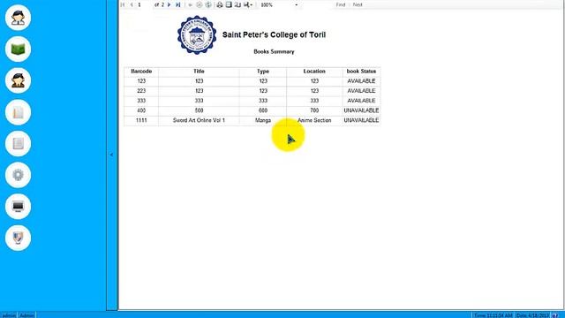Open the gray report page sidebar icon
The width and height of the screenshot is (565, 318).
(x=18, y=143)
